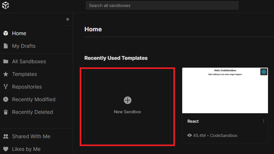Image resolution: width=274 pixels, height=154 pixels.
Task: Click the Recently Deleted trash icon
Action: [6, 112]
